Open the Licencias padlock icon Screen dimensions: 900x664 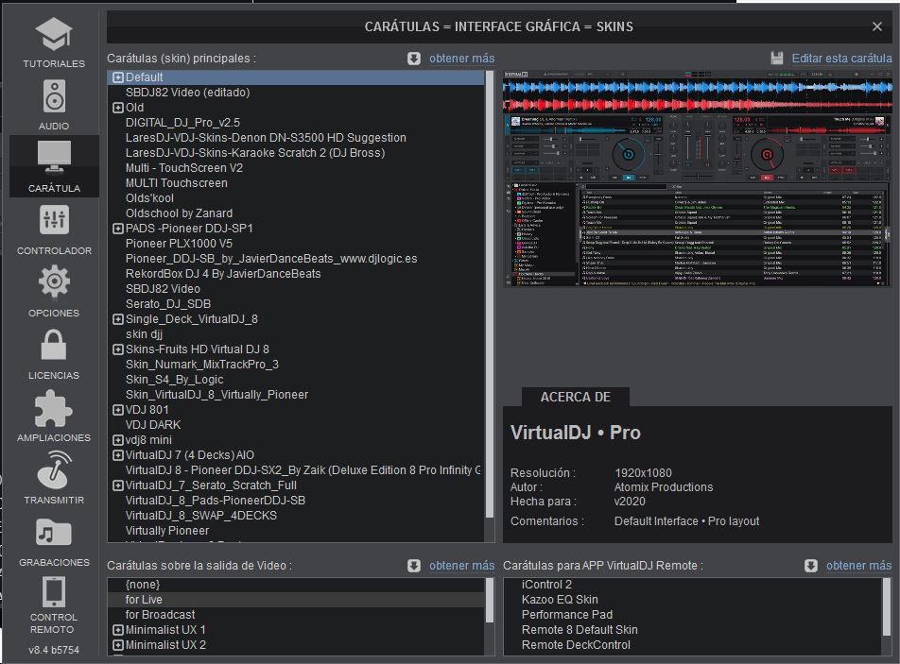[x=54, y=346]
